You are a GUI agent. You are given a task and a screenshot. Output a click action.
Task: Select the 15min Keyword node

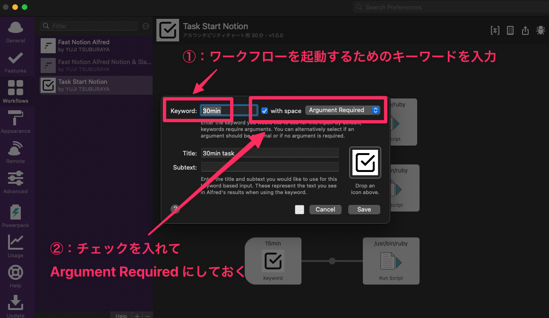(273, 261)
